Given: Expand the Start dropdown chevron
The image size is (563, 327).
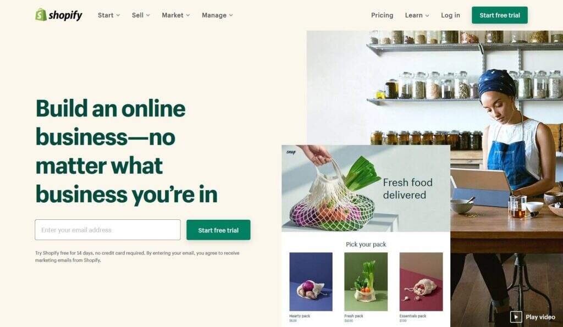Looking at the screenshot, I should [x=118, y=15].
